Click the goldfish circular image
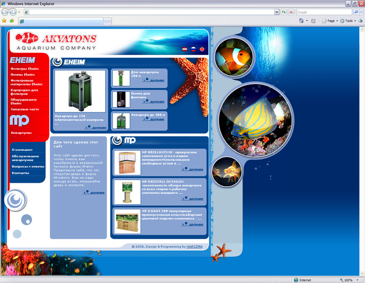This screenshot has height=283, width=365. click(227, 172)
